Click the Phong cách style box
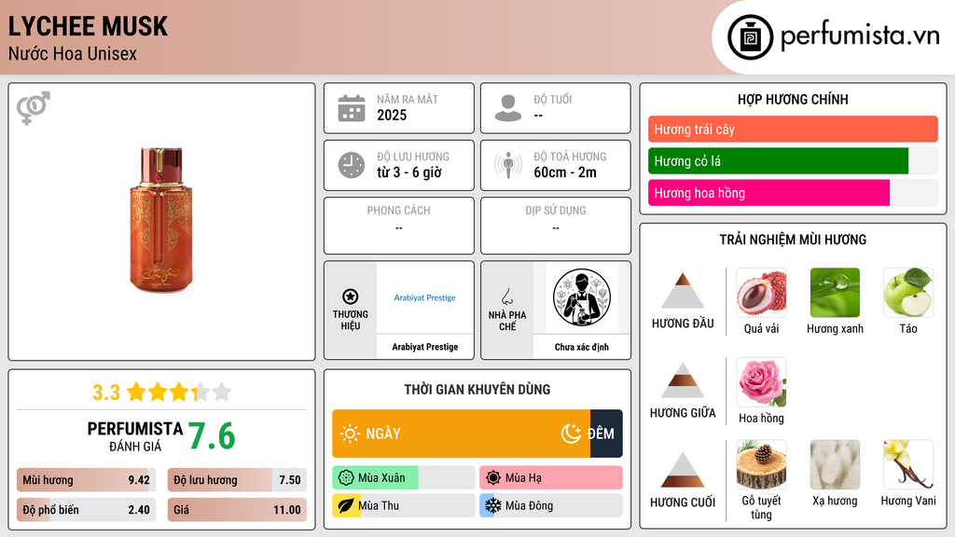Viewport: 955px width, 537px height. coord(399,226)
